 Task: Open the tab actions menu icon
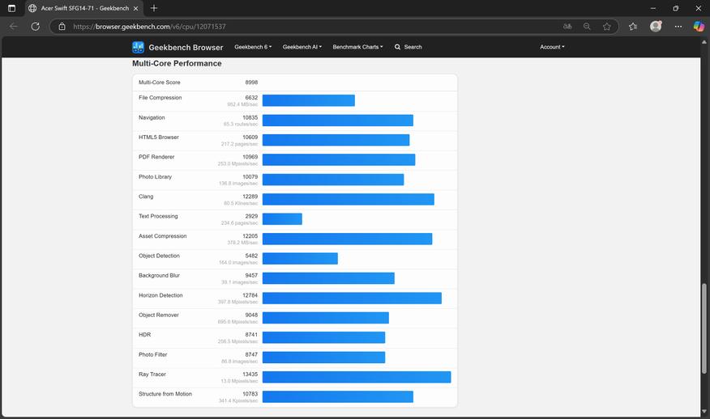12,8
